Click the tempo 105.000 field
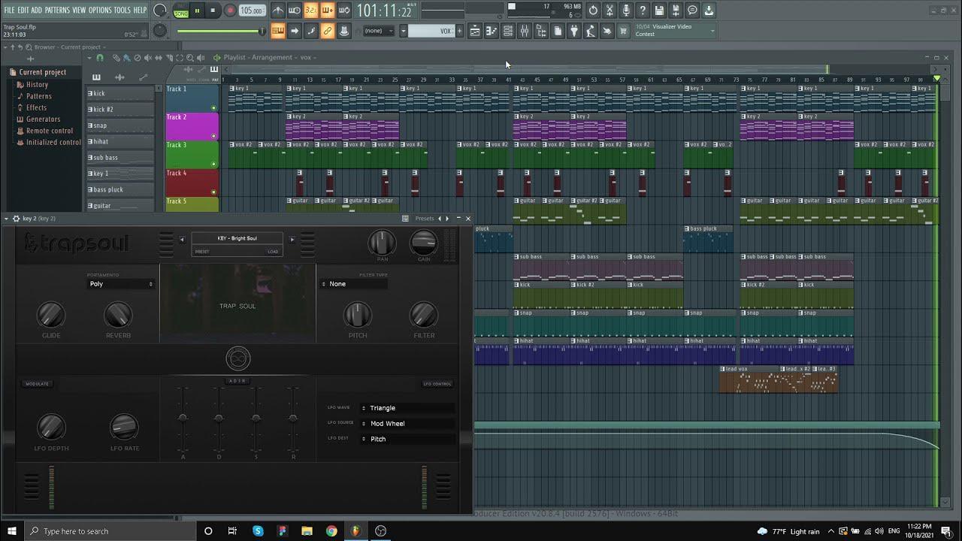Viewport: 962px width, 541px height. [252, 11]
